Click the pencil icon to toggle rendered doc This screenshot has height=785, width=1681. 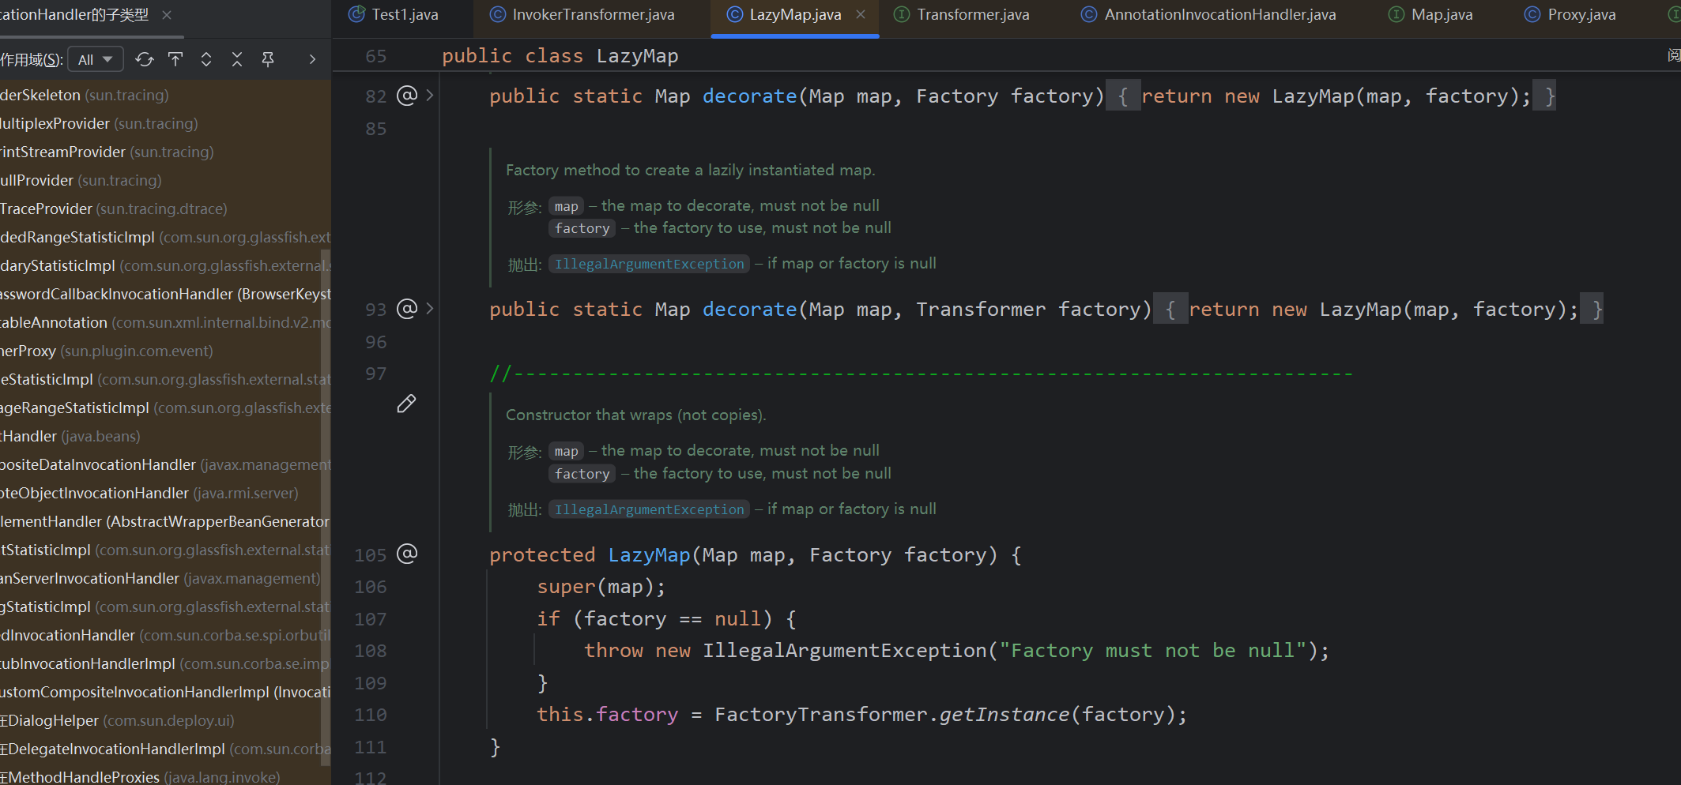point(406,404)
